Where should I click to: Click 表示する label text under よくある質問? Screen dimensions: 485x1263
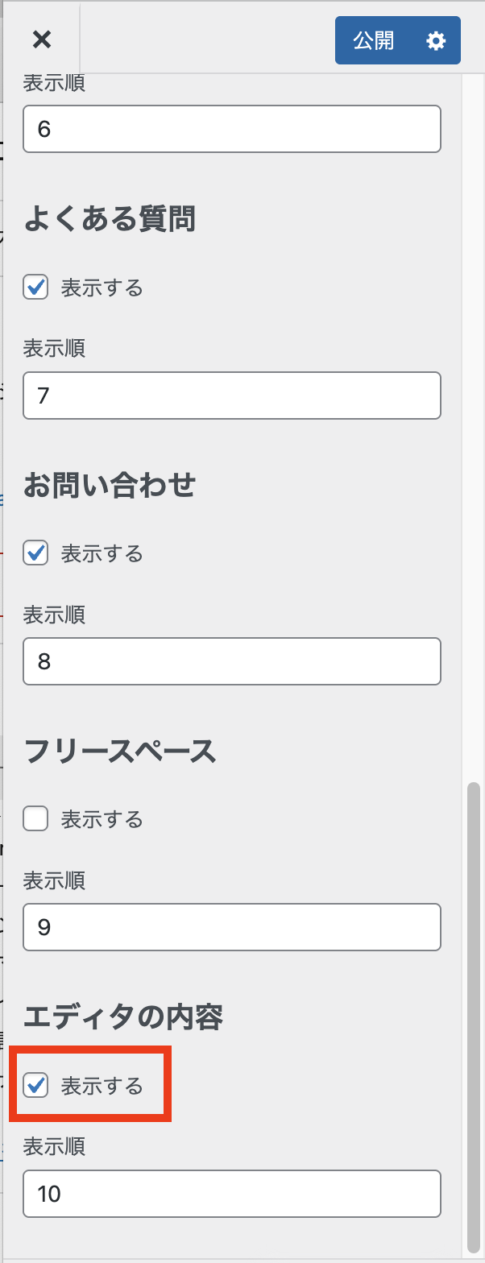click(x=102, y=288)
